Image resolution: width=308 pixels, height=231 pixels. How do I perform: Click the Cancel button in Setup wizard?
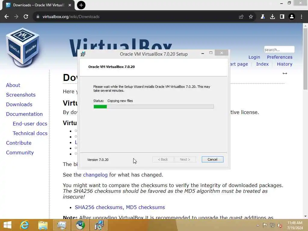213,159
